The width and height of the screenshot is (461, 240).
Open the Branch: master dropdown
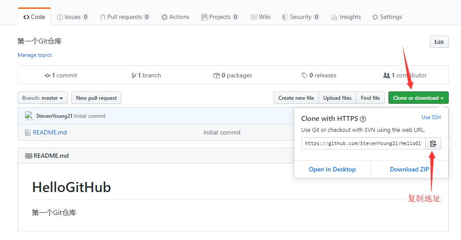click(x=43, y=98)
